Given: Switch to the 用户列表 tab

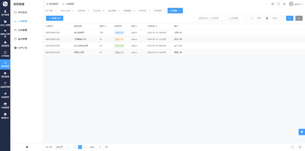Looking at the screenshot, I should 49,11.
